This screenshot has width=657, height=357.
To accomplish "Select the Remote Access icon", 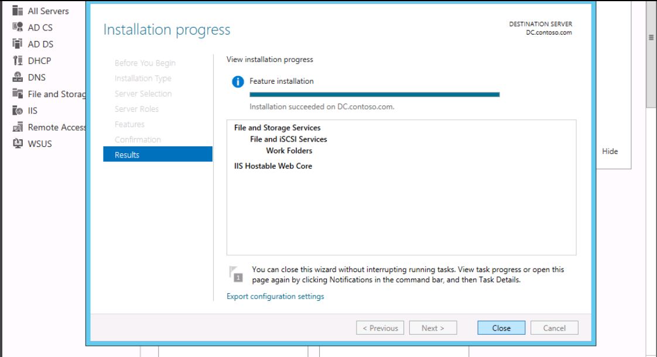I will (x=17, y=127).
